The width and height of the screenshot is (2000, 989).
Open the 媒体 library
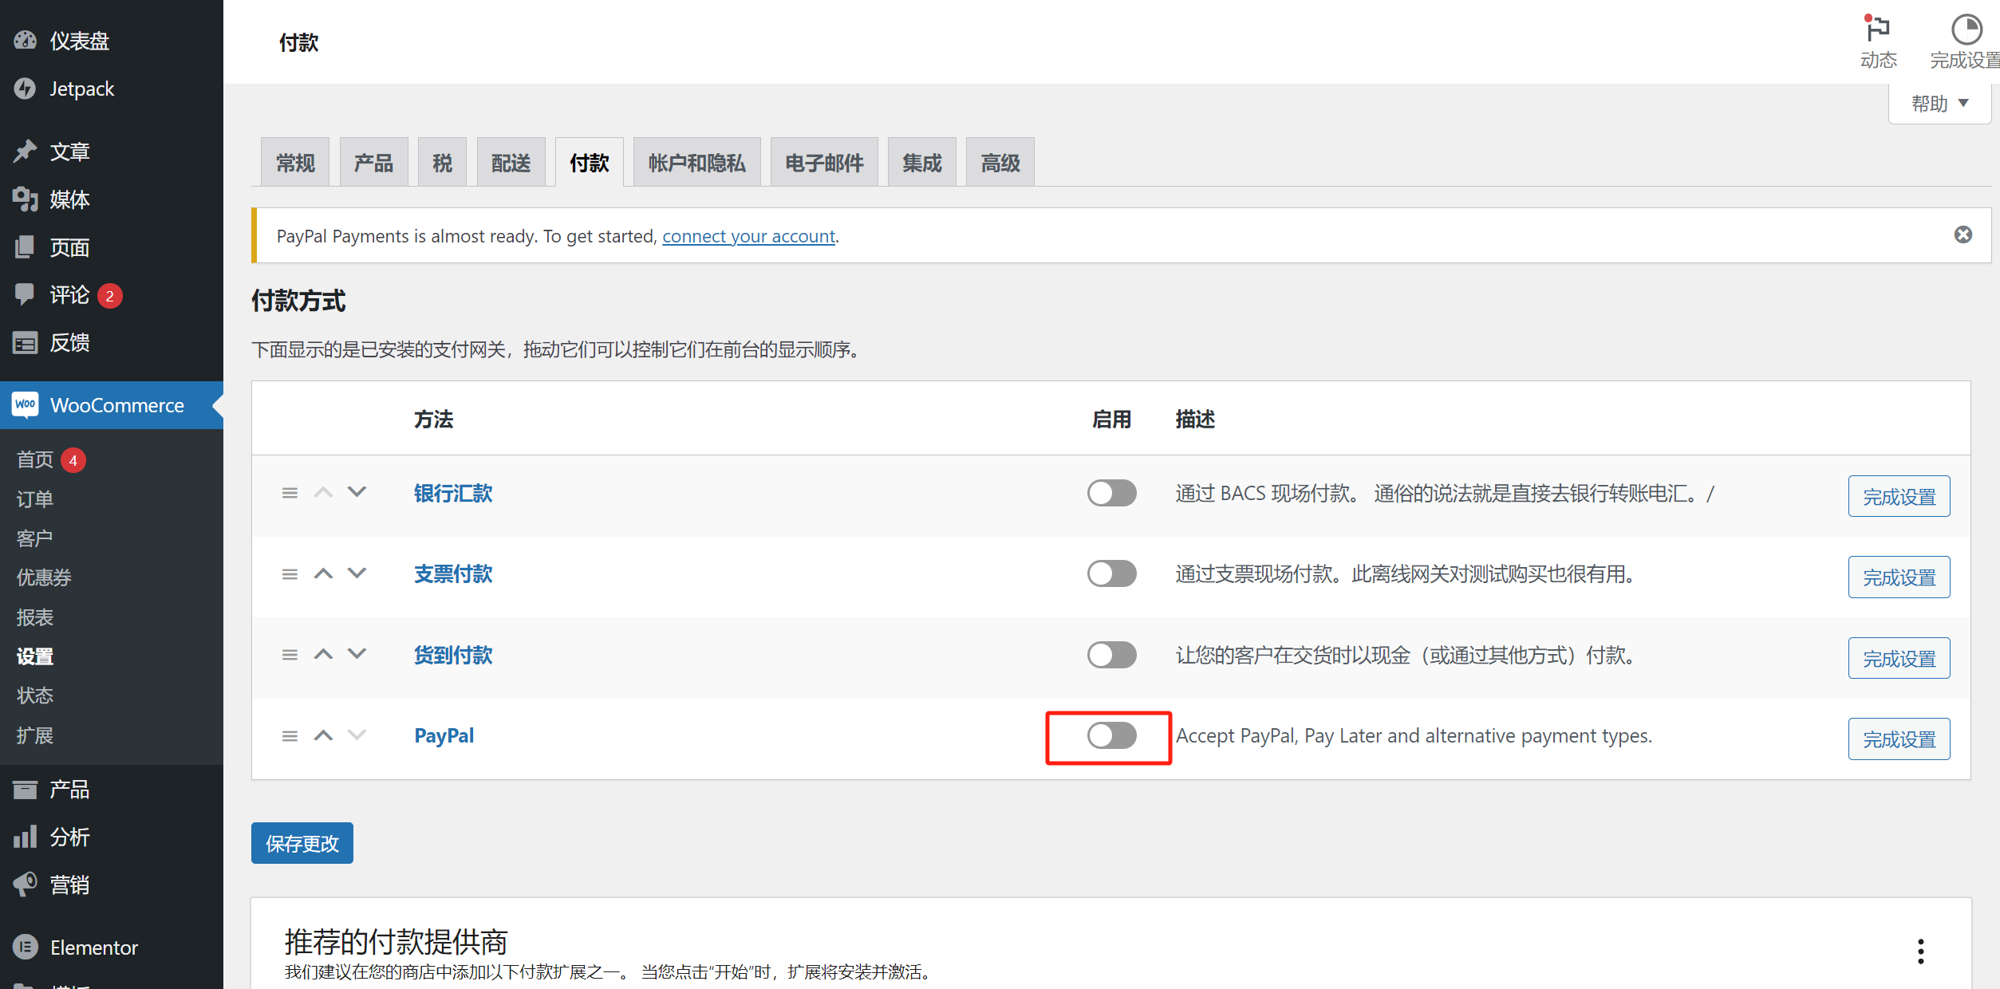tap(69, 199)
